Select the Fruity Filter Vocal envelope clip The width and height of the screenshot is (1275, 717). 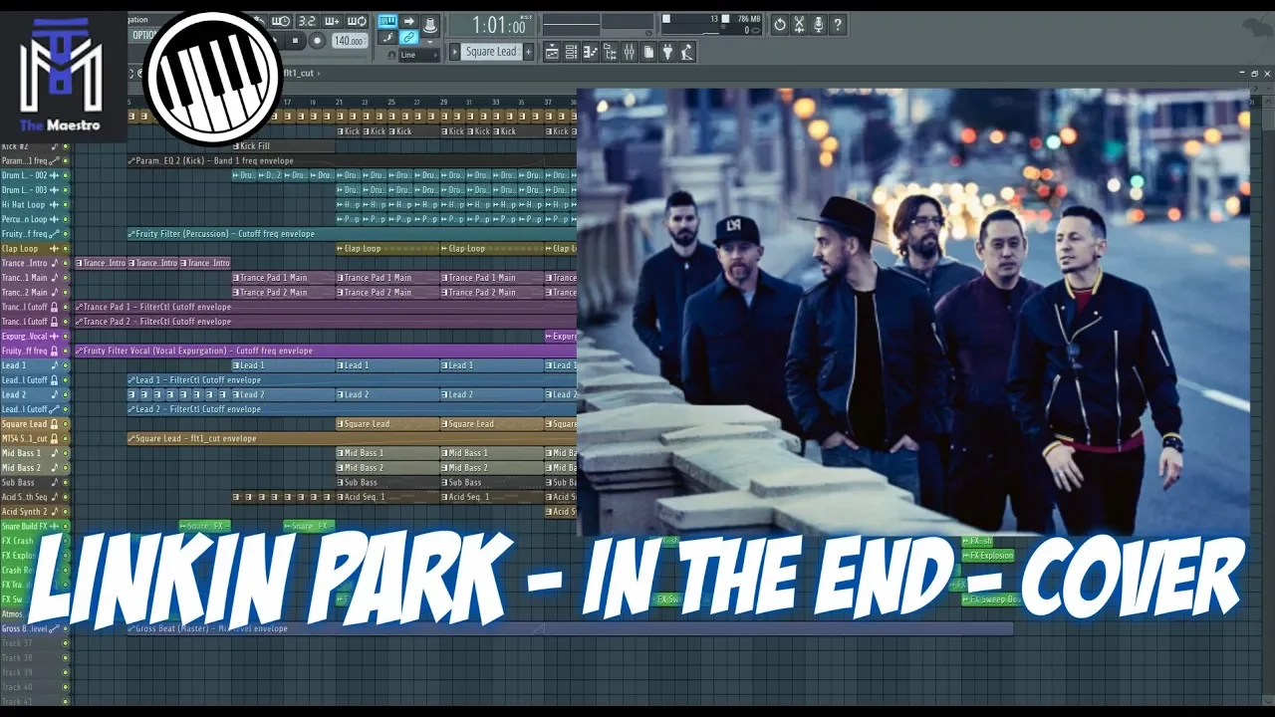click(x=326, y=351)
